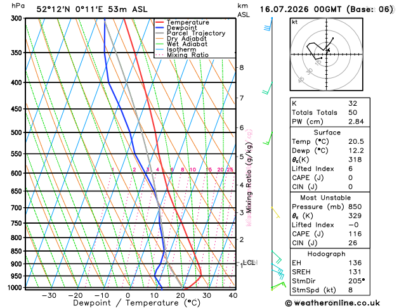Click the Most Unstable θe value '329'
The height and width of the screenshot is (308, 399).
(x=355, y=215)
